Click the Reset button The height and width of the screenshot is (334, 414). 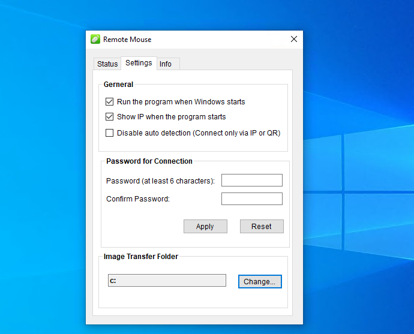click(262, 227)
